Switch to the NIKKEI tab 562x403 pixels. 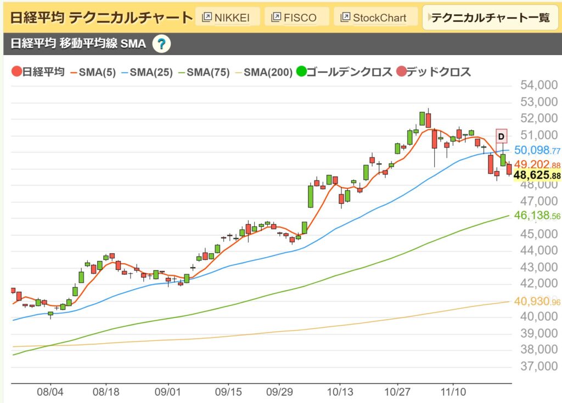point(231,17)
